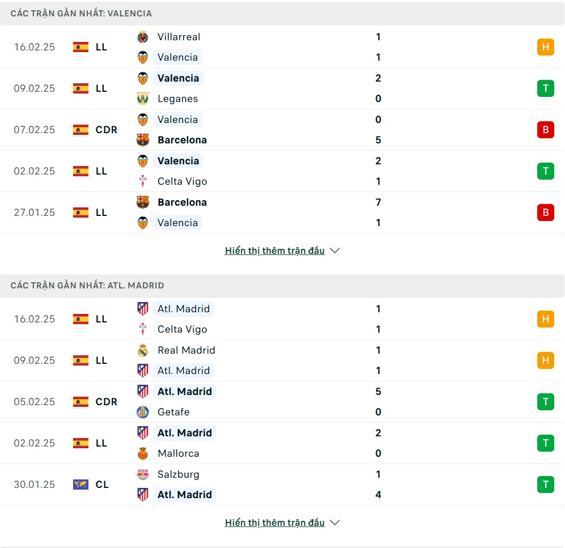
Task: Click the Getafe club crest icon
Action: [143, 412]
